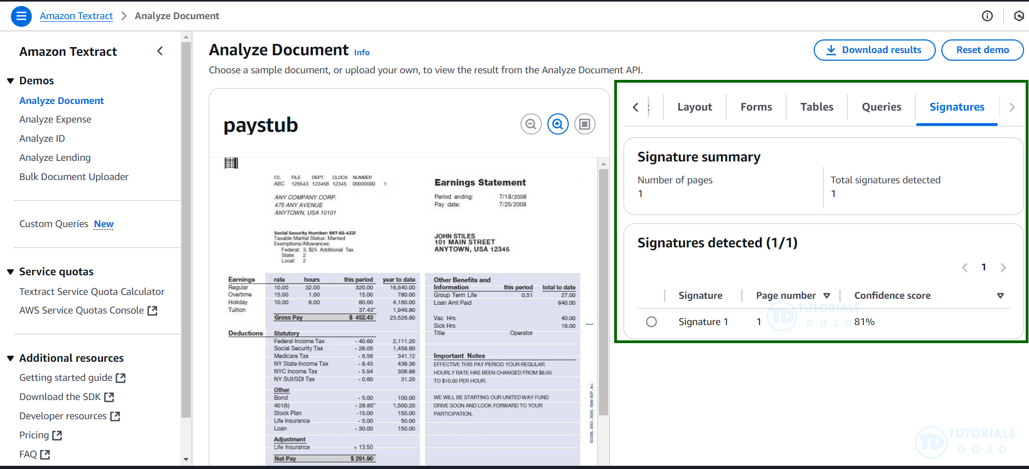Viewport: 1029px width, 469px height.
Task: Switch to the Forms tab
Action: tap(756, 107)
